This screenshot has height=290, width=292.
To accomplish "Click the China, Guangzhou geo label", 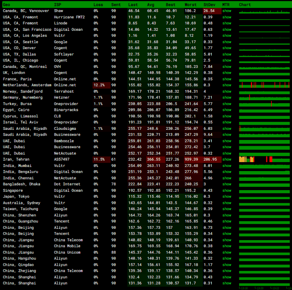I will click(21, 221).
